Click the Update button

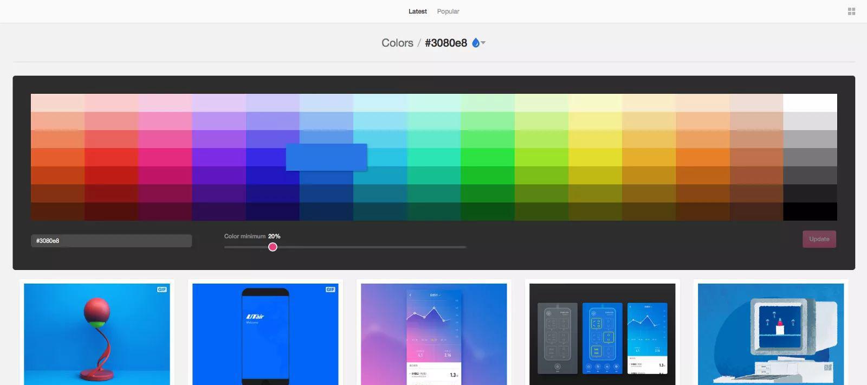click(819, 239)
